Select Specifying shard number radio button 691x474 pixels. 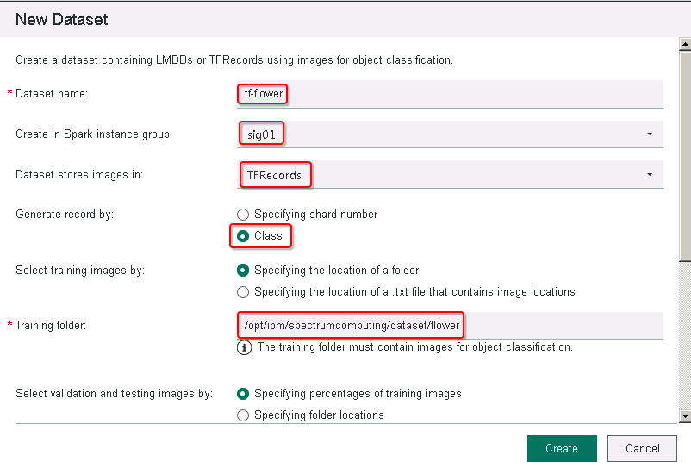click(x=243, y=215)
